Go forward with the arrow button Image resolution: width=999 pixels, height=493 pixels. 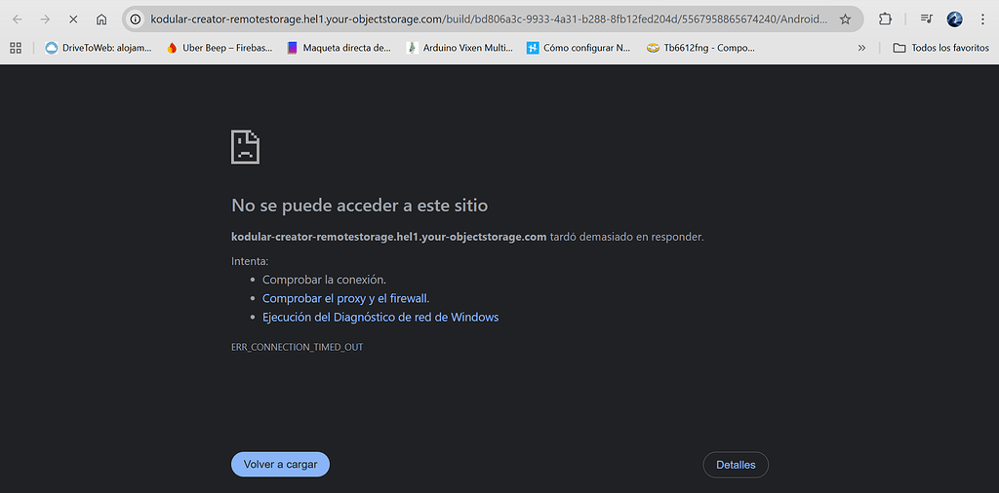point(45,19)
